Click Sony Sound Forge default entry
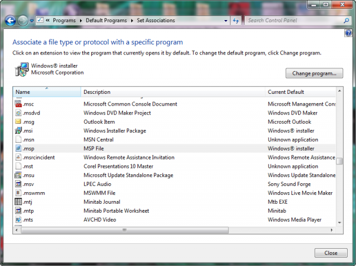This screenshot has height=266, width=356. pos(289,184)
